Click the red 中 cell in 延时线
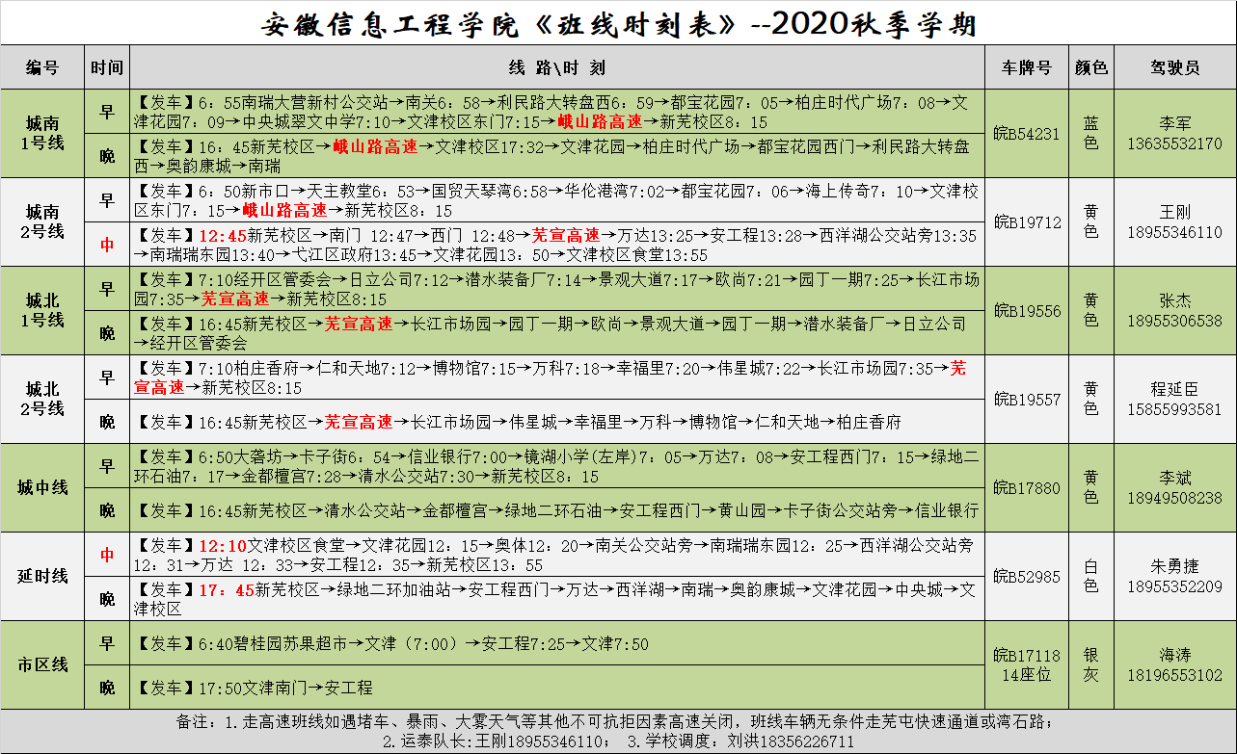The image size is (1237, 754). pyautogui.click(x=107, y=555)
